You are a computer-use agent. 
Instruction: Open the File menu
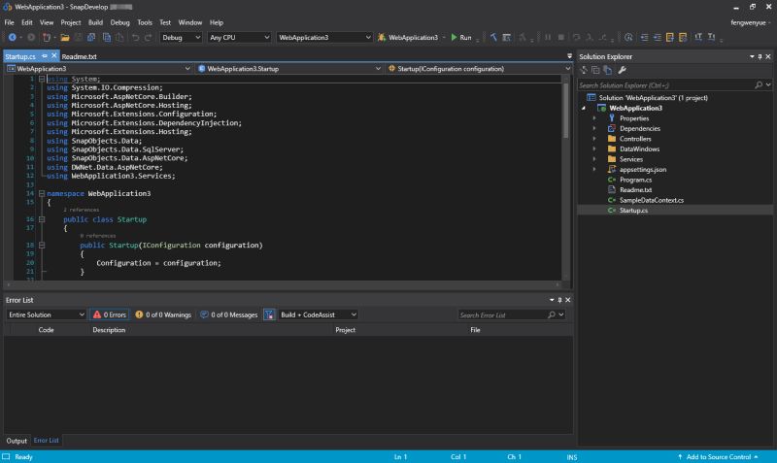point(9,22)
